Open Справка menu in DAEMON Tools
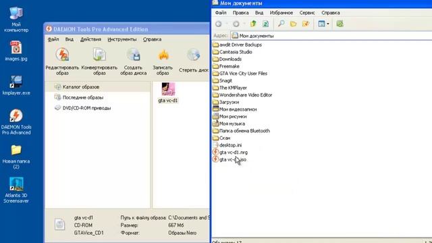This screenshot has height=243, width=432. click(152, 39)
